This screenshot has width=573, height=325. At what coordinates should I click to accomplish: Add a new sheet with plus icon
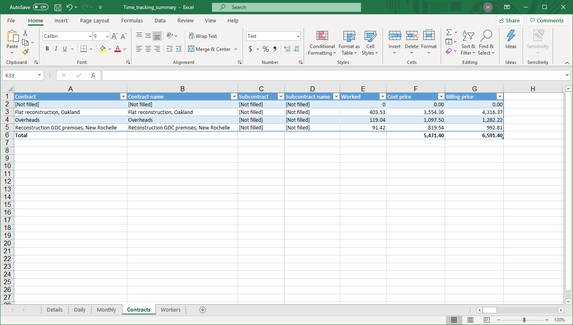[x=203, y=310]
